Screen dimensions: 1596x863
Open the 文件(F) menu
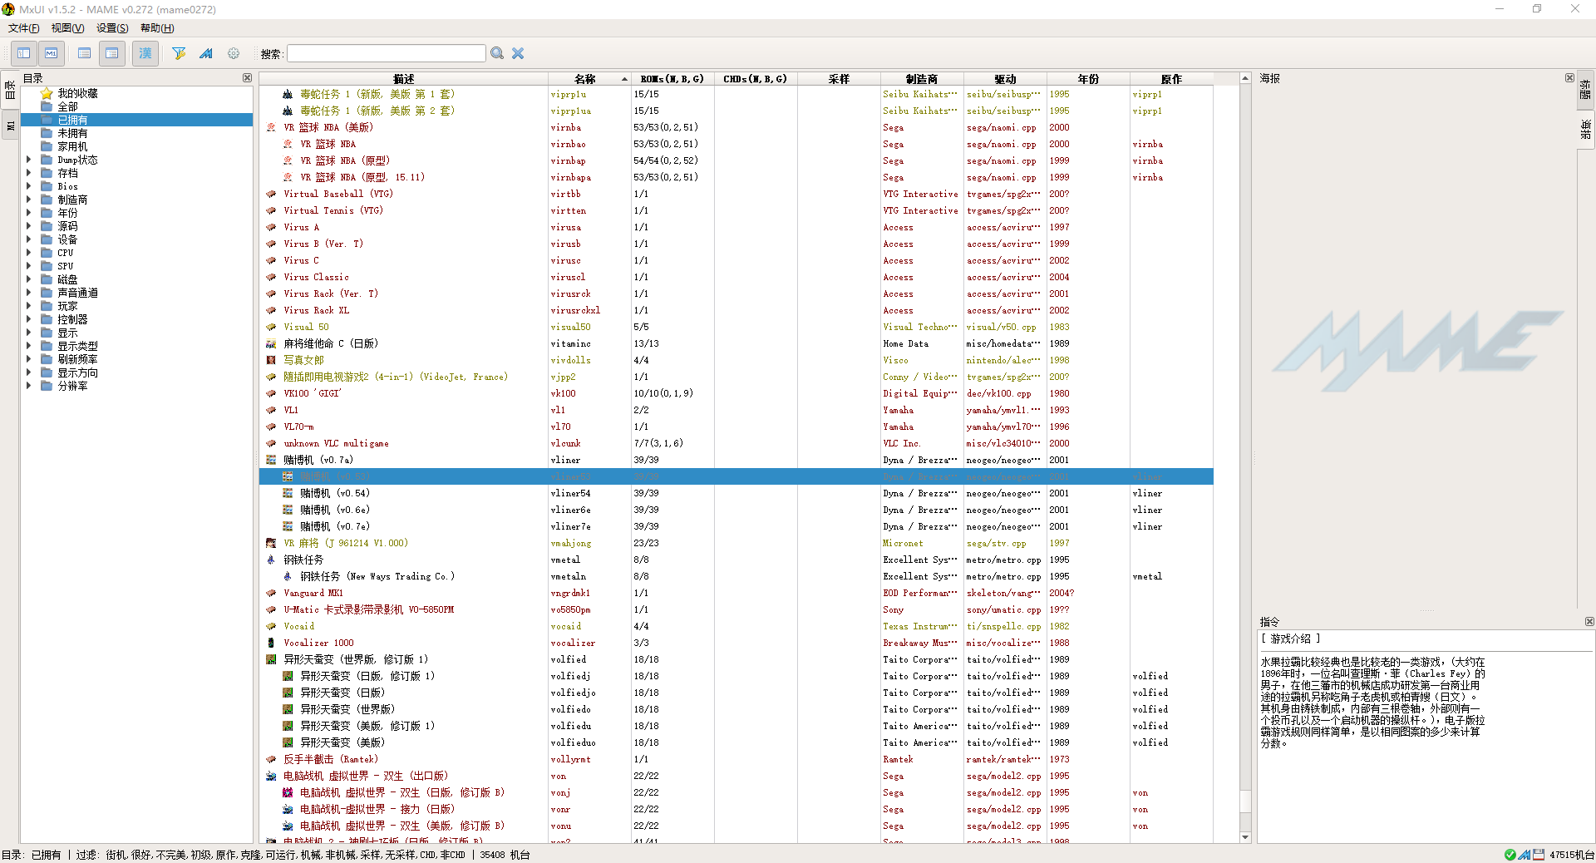(24, 28)
